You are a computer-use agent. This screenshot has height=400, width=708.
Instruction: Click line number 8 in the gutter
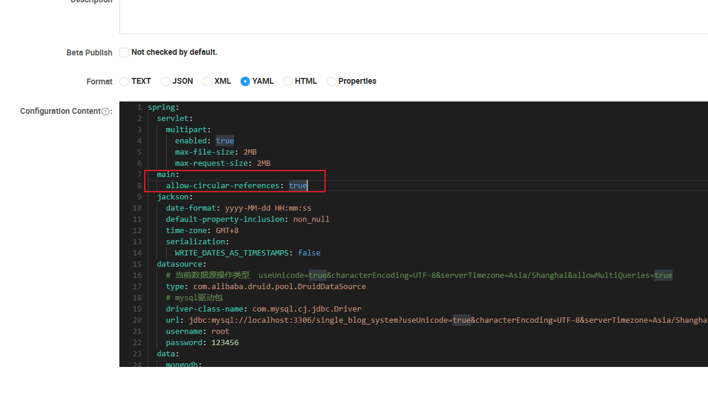point(139,186)
